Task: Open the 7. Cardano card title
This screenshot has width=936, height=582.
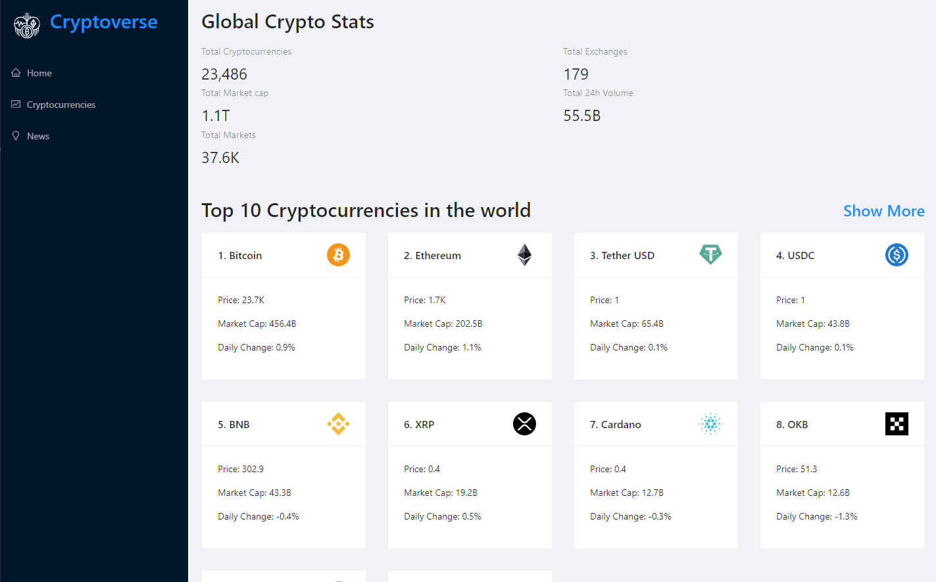Action: [616, 424]
